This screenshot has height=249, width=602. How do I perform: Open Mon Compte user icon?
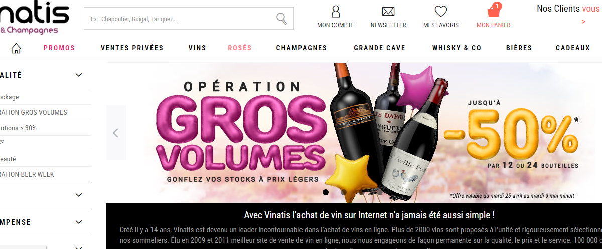[336, 11]
